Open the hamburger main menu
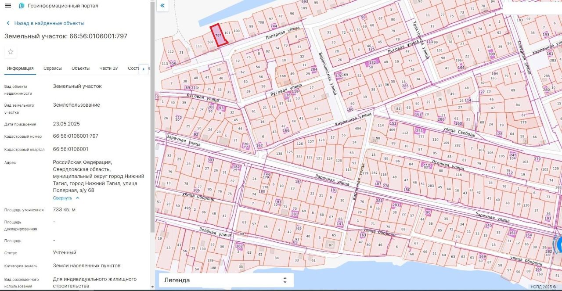Screen dimensions: 562x291 (8, 6)
